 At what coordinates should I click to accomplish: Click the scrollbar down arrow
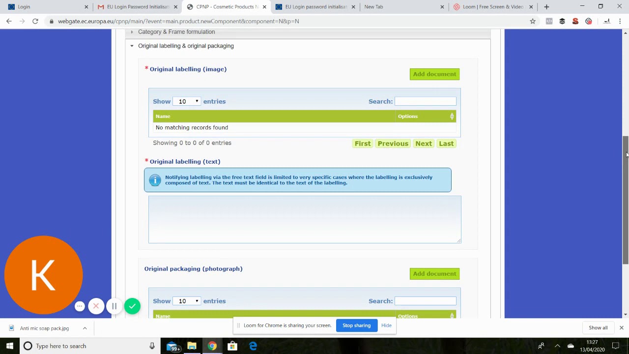tap(626, 315)
